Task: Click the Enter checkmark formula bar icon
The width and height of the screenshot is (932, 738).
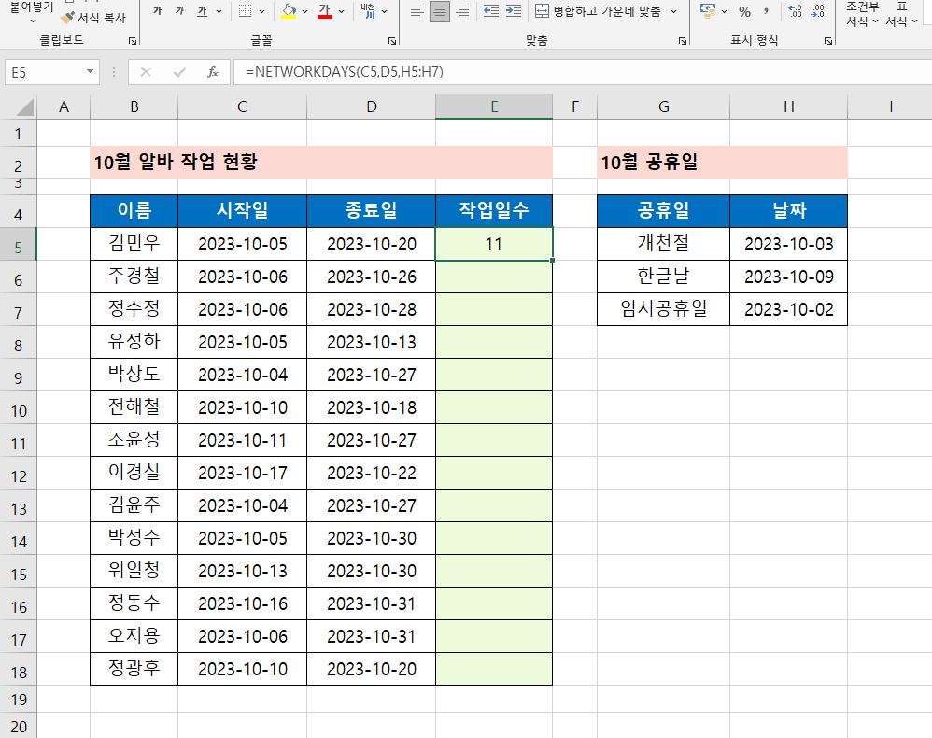Action: click(x=179, y=72)
